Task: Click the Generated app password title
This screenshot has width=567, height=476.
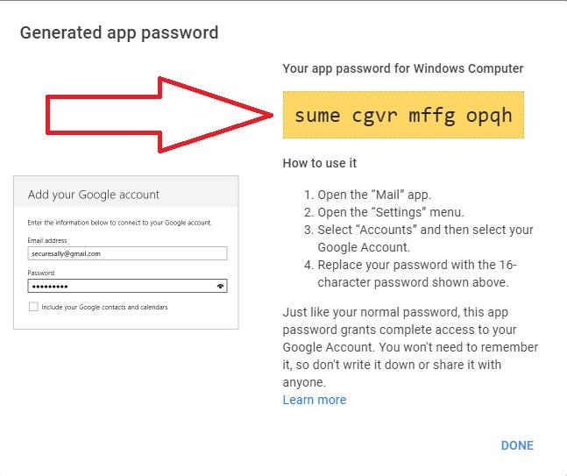Action: pos(119,33)
